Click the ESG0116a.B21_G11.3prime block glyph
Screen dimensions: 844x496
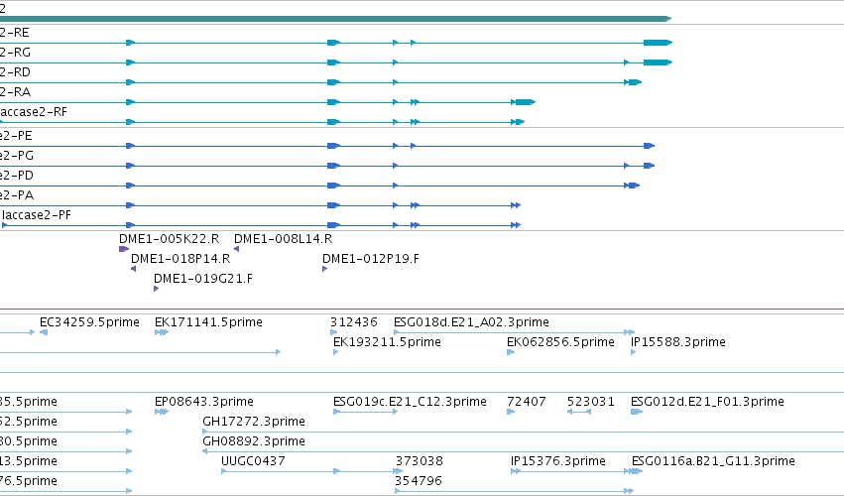pyautogui.click(x=637, y=471)
